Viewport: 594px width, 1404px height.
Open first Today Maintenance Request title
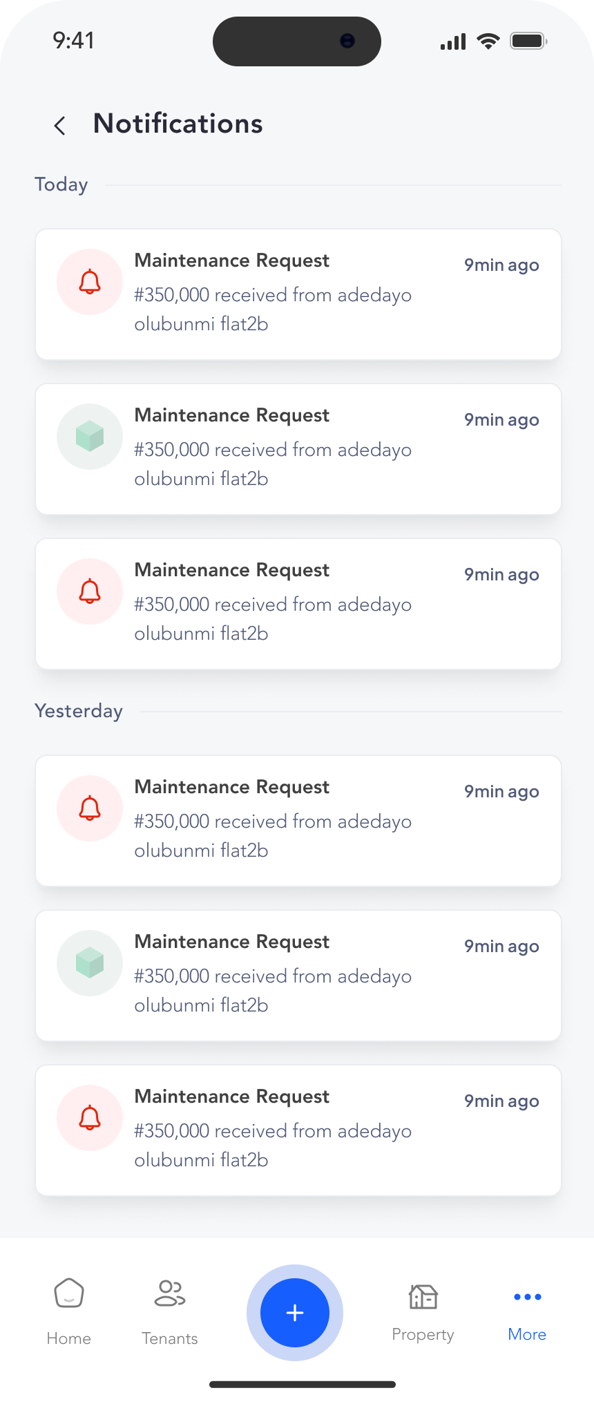point(232,260)
